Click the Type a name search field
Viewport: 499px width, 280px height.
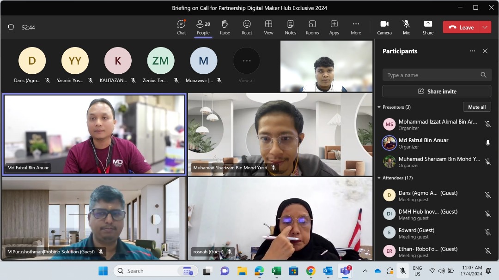[432, 75]
